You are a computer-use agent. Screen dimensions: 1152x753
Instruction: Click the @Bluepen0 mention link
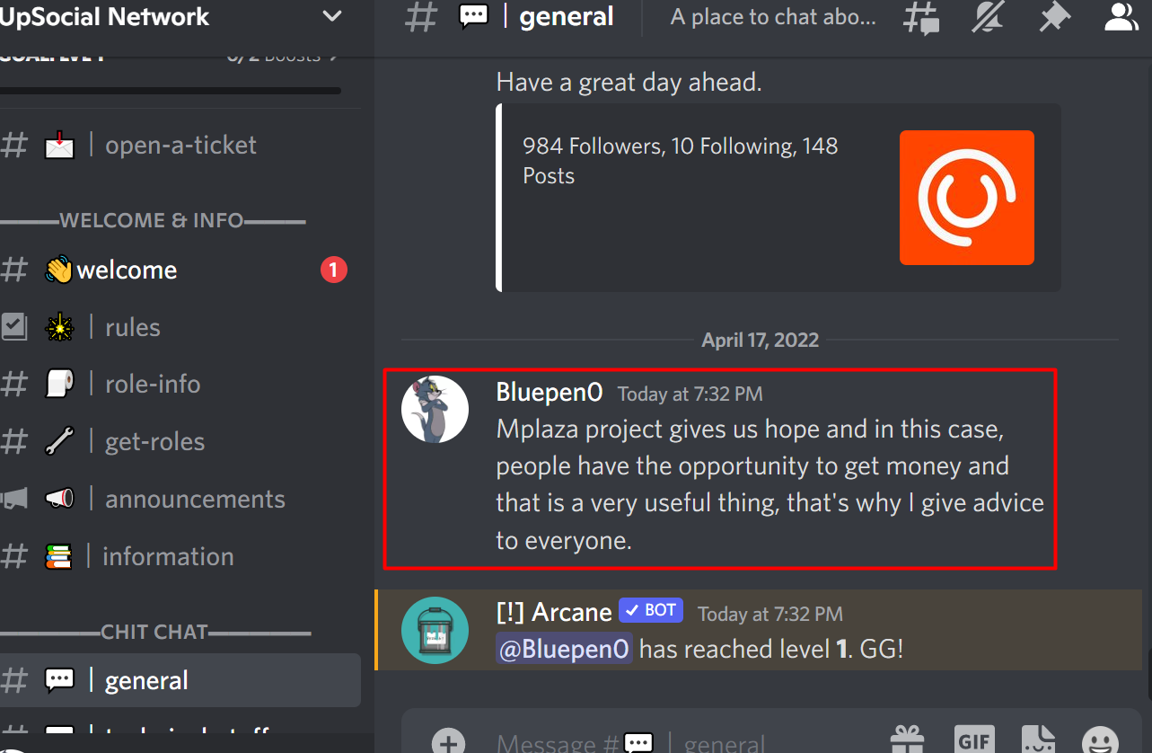564,649
